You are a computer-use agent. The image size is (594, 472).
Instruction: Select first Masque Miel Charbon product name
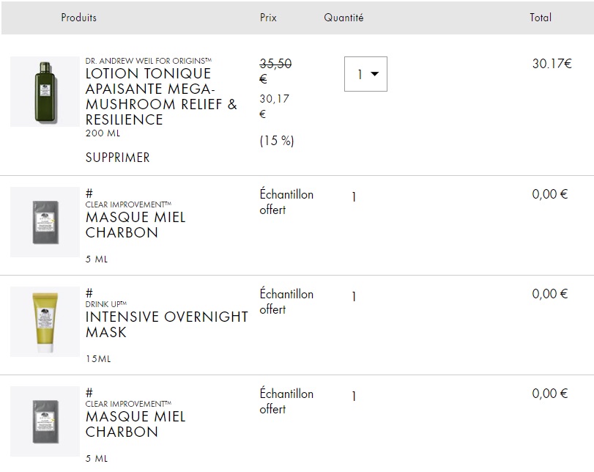[x=135, y=225]
